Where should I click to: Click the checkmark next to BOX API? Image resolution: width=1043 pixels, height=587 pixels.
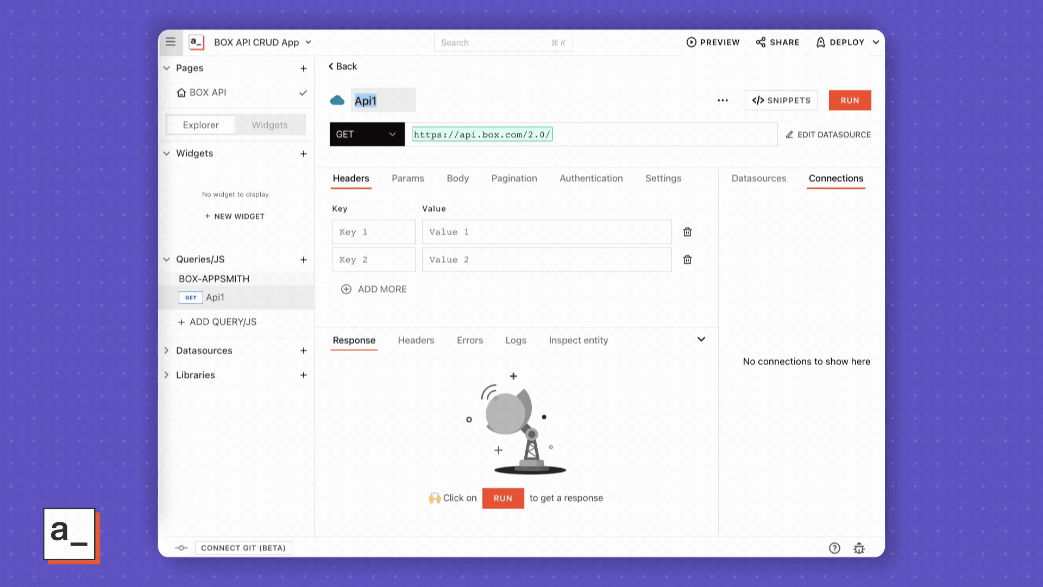coord(303,93)
